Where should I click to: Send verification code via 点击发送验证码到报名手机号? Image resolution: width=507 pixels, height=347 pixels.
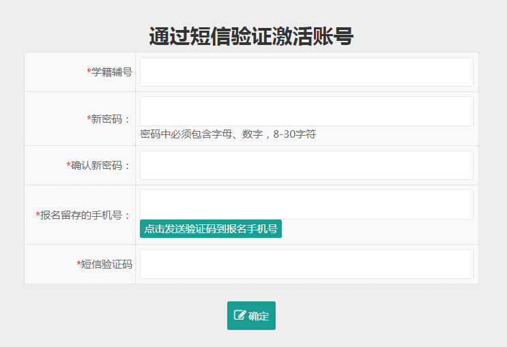(210, 229)
